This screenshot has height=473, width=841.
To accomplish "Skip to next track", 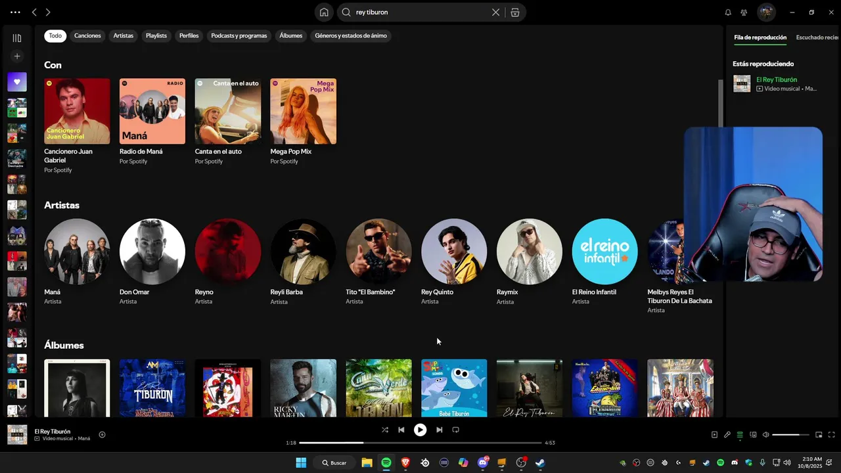I will click(439, 430).
